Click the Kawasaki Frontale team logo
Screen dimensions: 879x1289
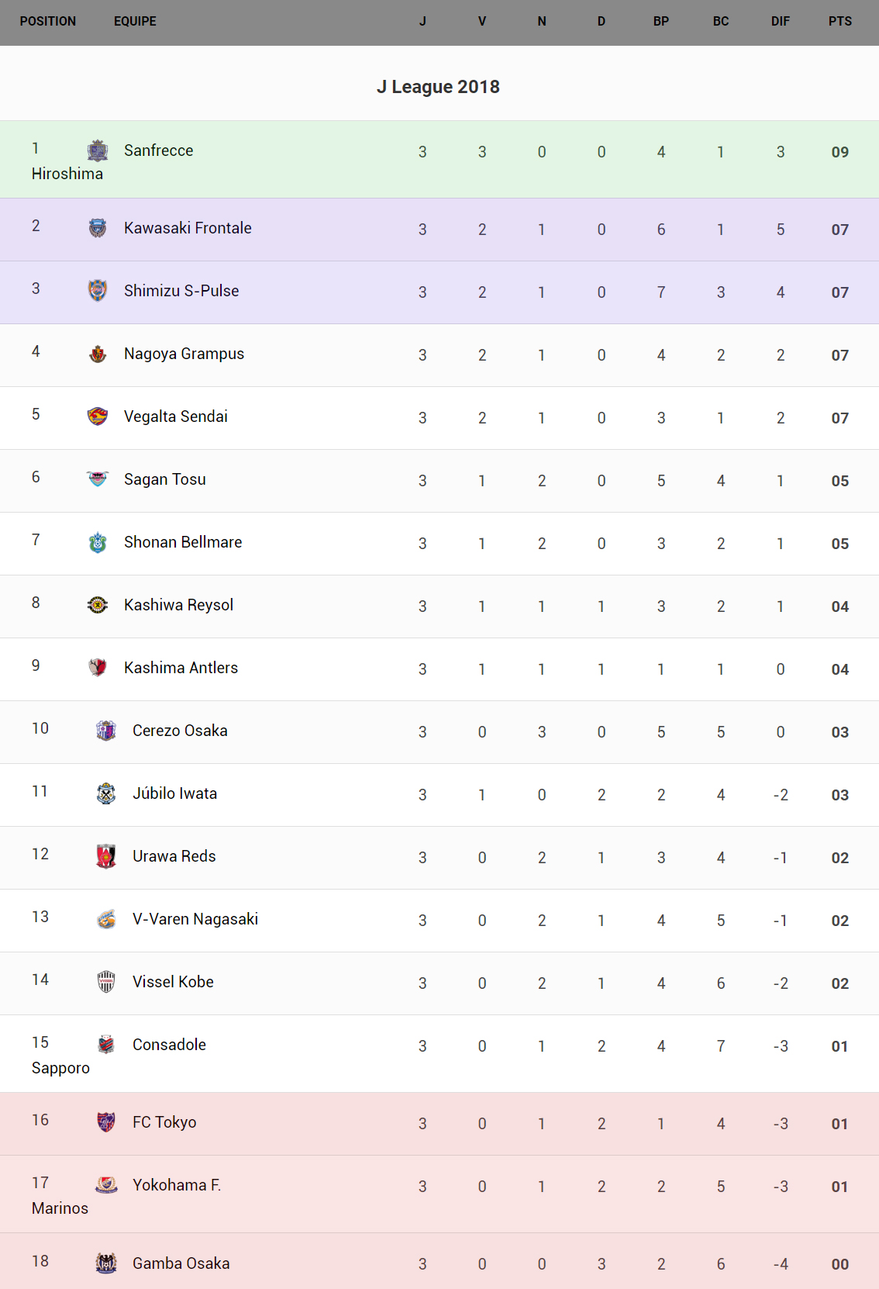98,228
